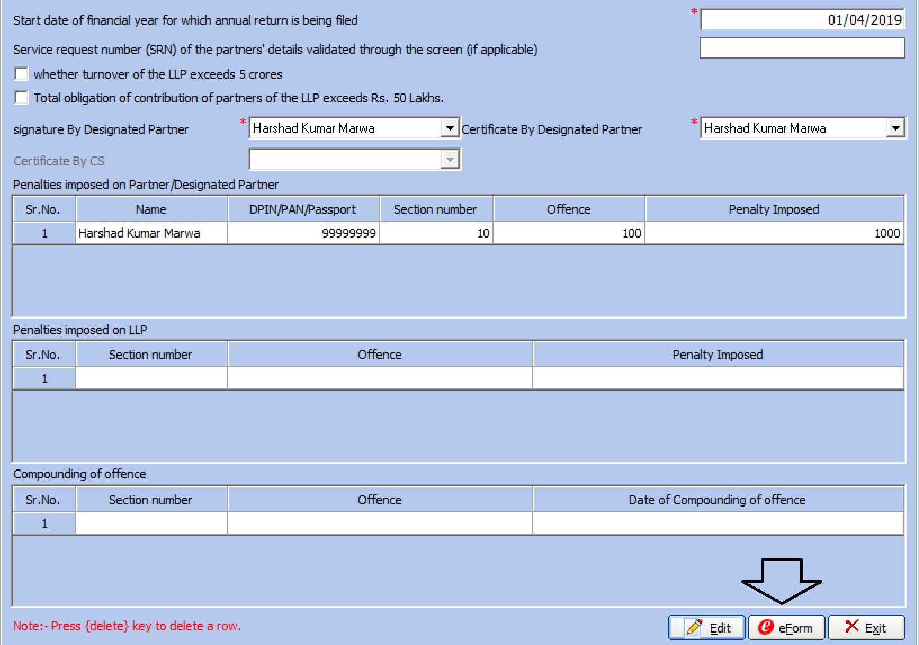
Task: Click Section number header in Partner penalties table
Action: click(x=436, y=209)
